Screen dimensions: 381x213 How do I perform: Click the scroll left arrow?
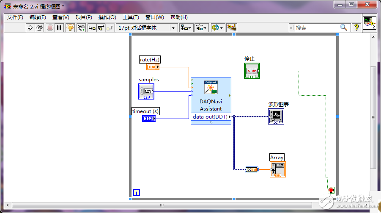pos(8,205)
